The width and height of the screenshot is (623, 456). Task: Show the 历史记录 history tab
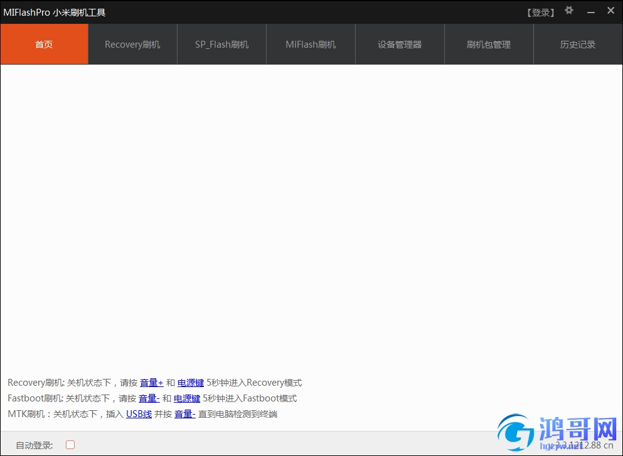pyautogui.click(x=578, y=44)
